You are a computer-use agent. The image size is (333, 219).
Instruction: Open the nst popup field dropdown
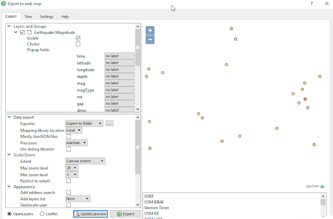point(120,97)
